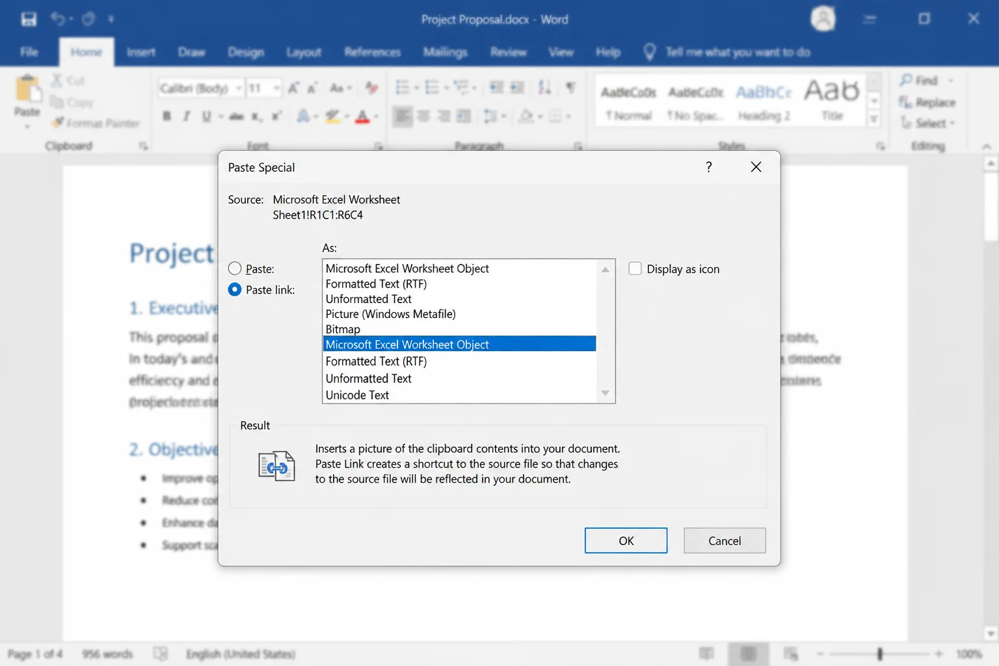
Task: Align text left
Action: point(403,116)
